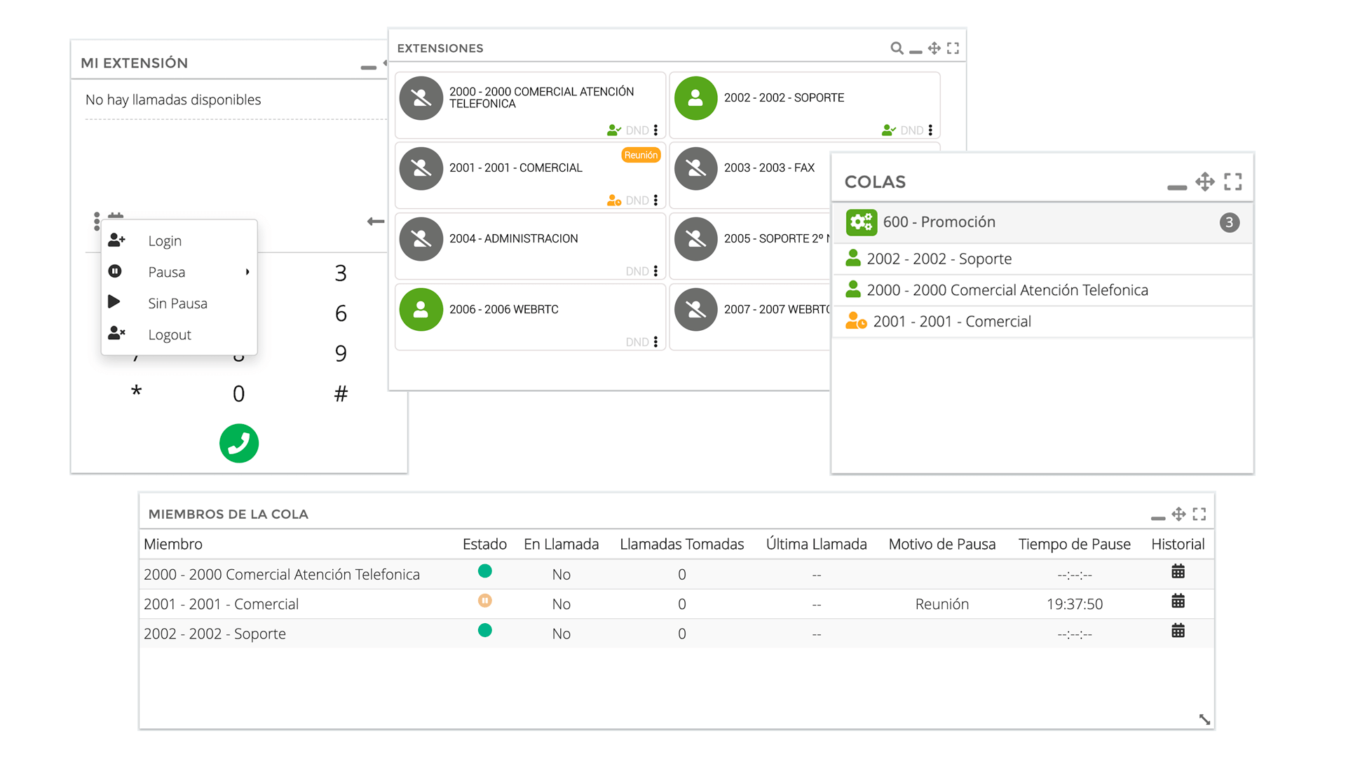Viewport: 1346px width, 757px height.
Task: Click avatar of extension 2001 Comercial
Action: pyautogui.click(x=421, y=168)
